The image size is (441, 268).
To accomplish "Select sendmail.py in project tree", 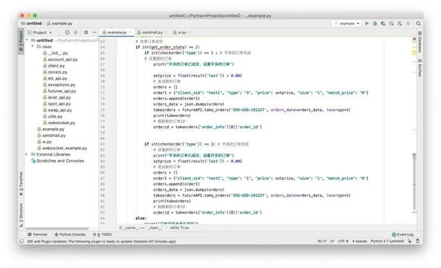I will (x=52, y=135).
